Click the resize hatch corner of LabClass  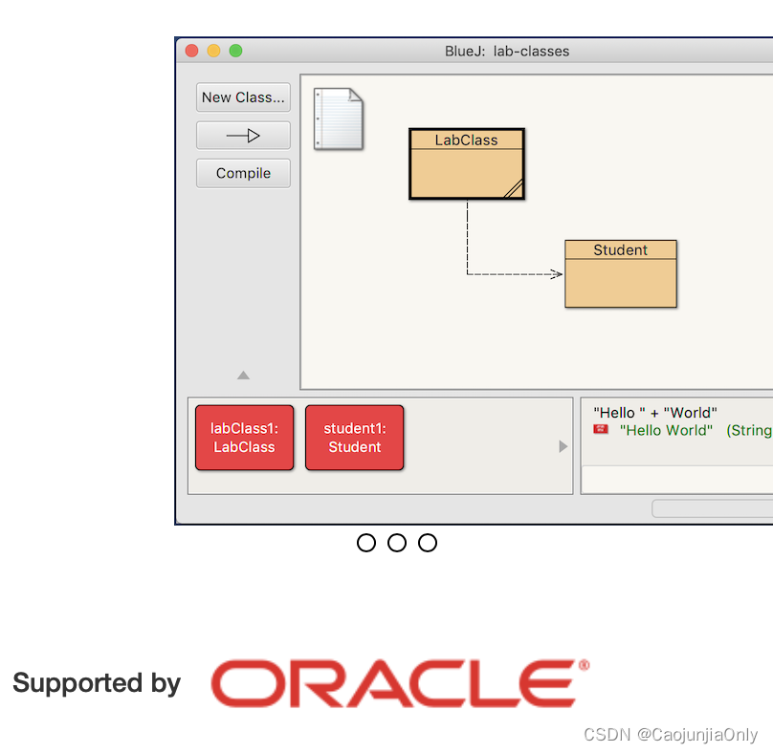514,188
